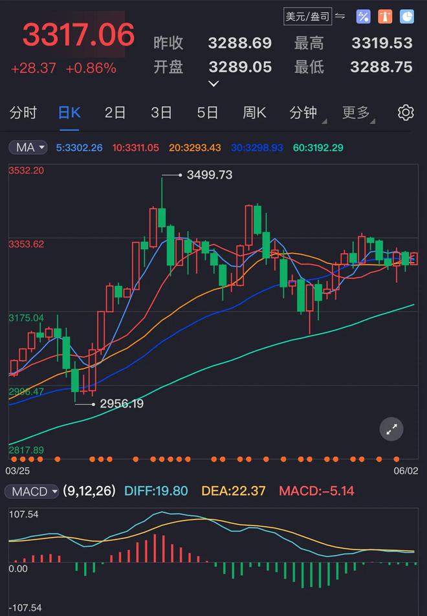Tap MA20 value 20:3293.43
Screen dimensions: 427x616
coord(195,148)
